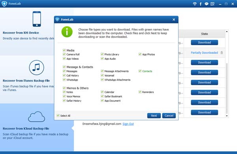Toggle the Memos & Others group checkbox

click(64, 88)
